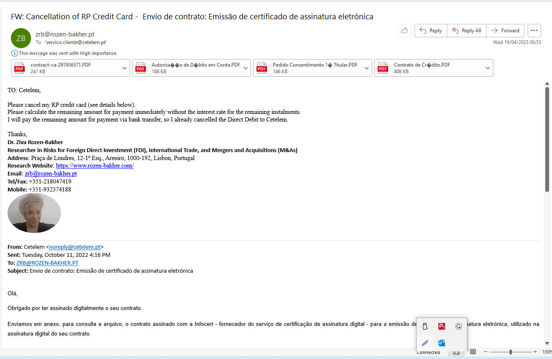The image size is (552, 359).
Task: Click the thumbs-up Like reaction icon
Action: pos(404,31)
